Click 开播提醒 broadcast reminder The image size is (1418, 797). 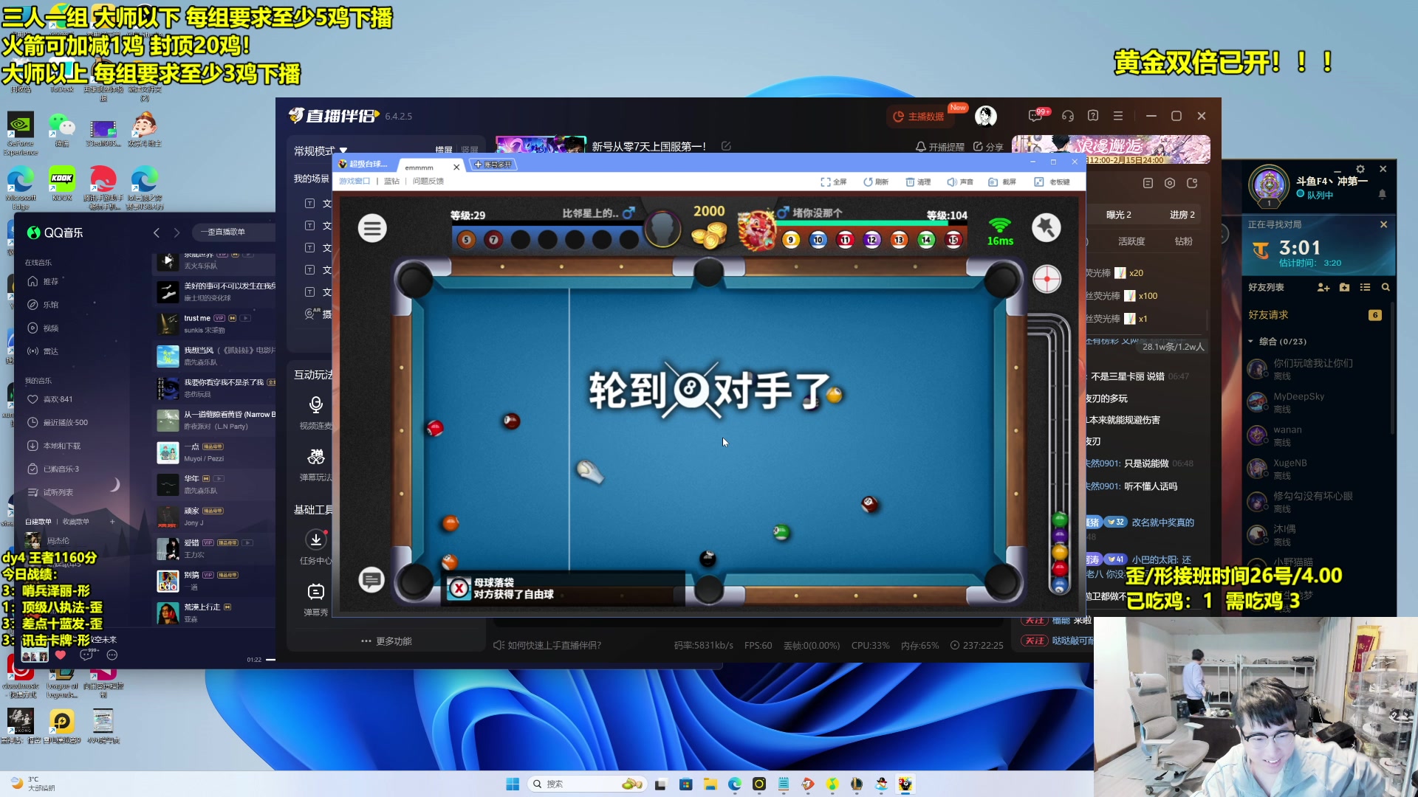[x=940, y=147]
